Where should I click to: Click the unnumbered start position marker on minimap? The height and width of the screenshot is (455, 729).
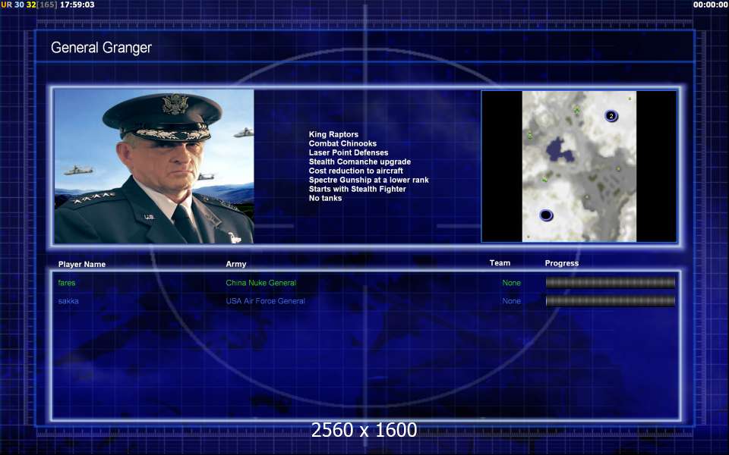pos(546,215)
